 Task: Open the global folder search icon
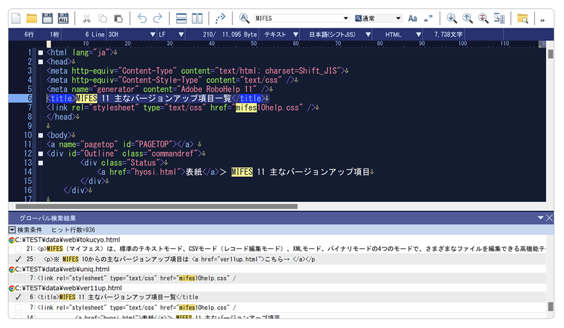point(523,19)
